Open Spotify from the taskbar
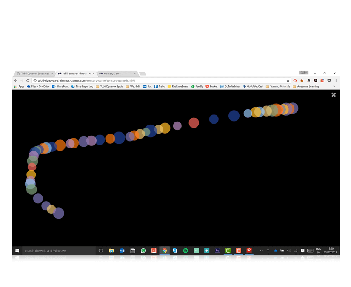The width and height of the screenshot is (351, 287). point(185,250)
